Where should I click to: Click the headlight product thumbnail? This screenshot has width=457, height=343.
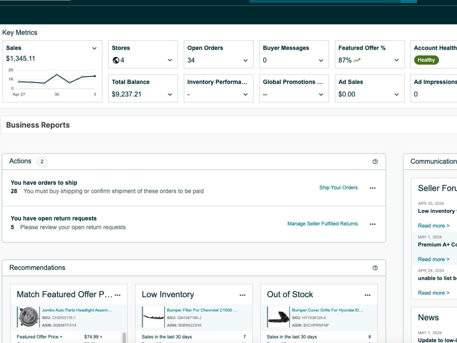29,317
